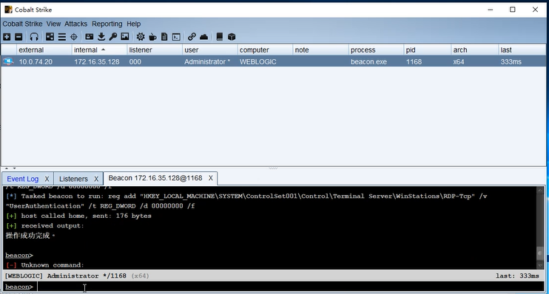The image size is (549, 294).
Task: Switch to the Event Log tab
Action: click(23, 179)
